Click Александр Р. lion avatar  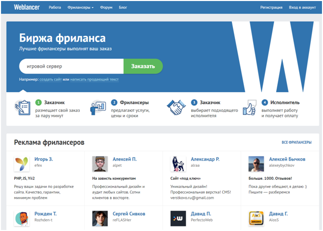tap(178, 164)
